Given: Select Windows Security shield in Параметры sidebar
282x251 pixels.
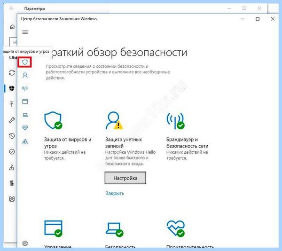Looking at the screenshot, I should [12, 88].
